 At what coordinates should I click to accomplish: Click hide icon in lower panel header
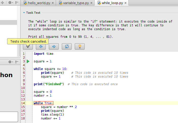(17, 62)
